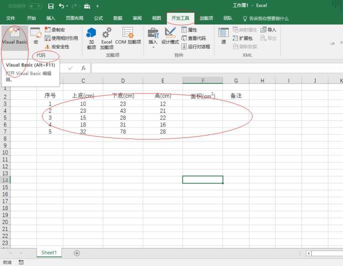Add a new sheet with plus button
The width and height of the screenshot is (343, 266).
click(77, 253)
